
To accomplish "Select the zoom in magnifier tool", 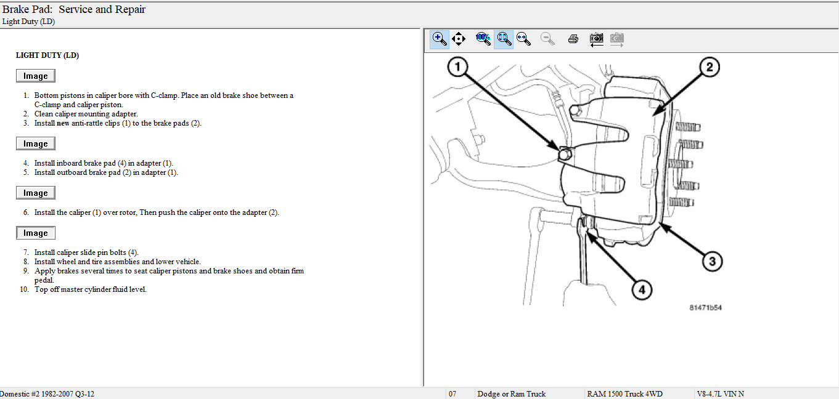I will tap(440, 39).
